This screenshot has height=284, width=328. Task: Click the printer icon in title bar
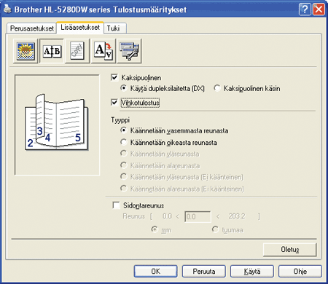(8, 9)
